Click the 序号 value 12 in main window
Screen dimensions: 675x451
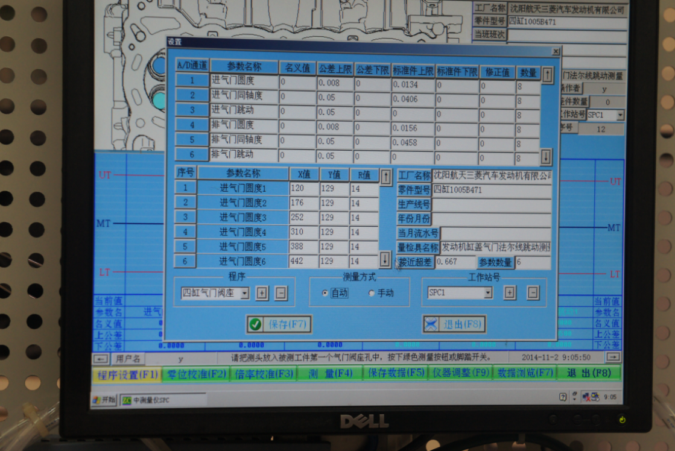click(601, 129)
